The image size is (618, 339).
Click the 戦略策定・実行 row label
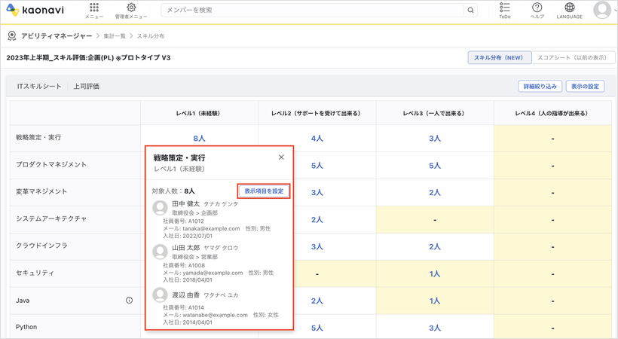pyautogui.click(x=38, y=138)
